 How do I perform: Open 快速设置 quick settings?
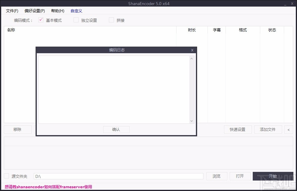click(x=237, y=129)
